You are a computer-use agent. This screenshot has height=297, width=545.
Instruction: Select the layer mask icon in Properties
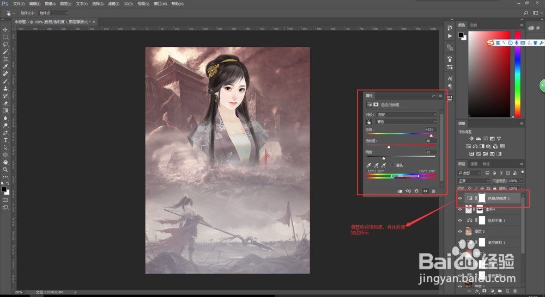[376, 104]
